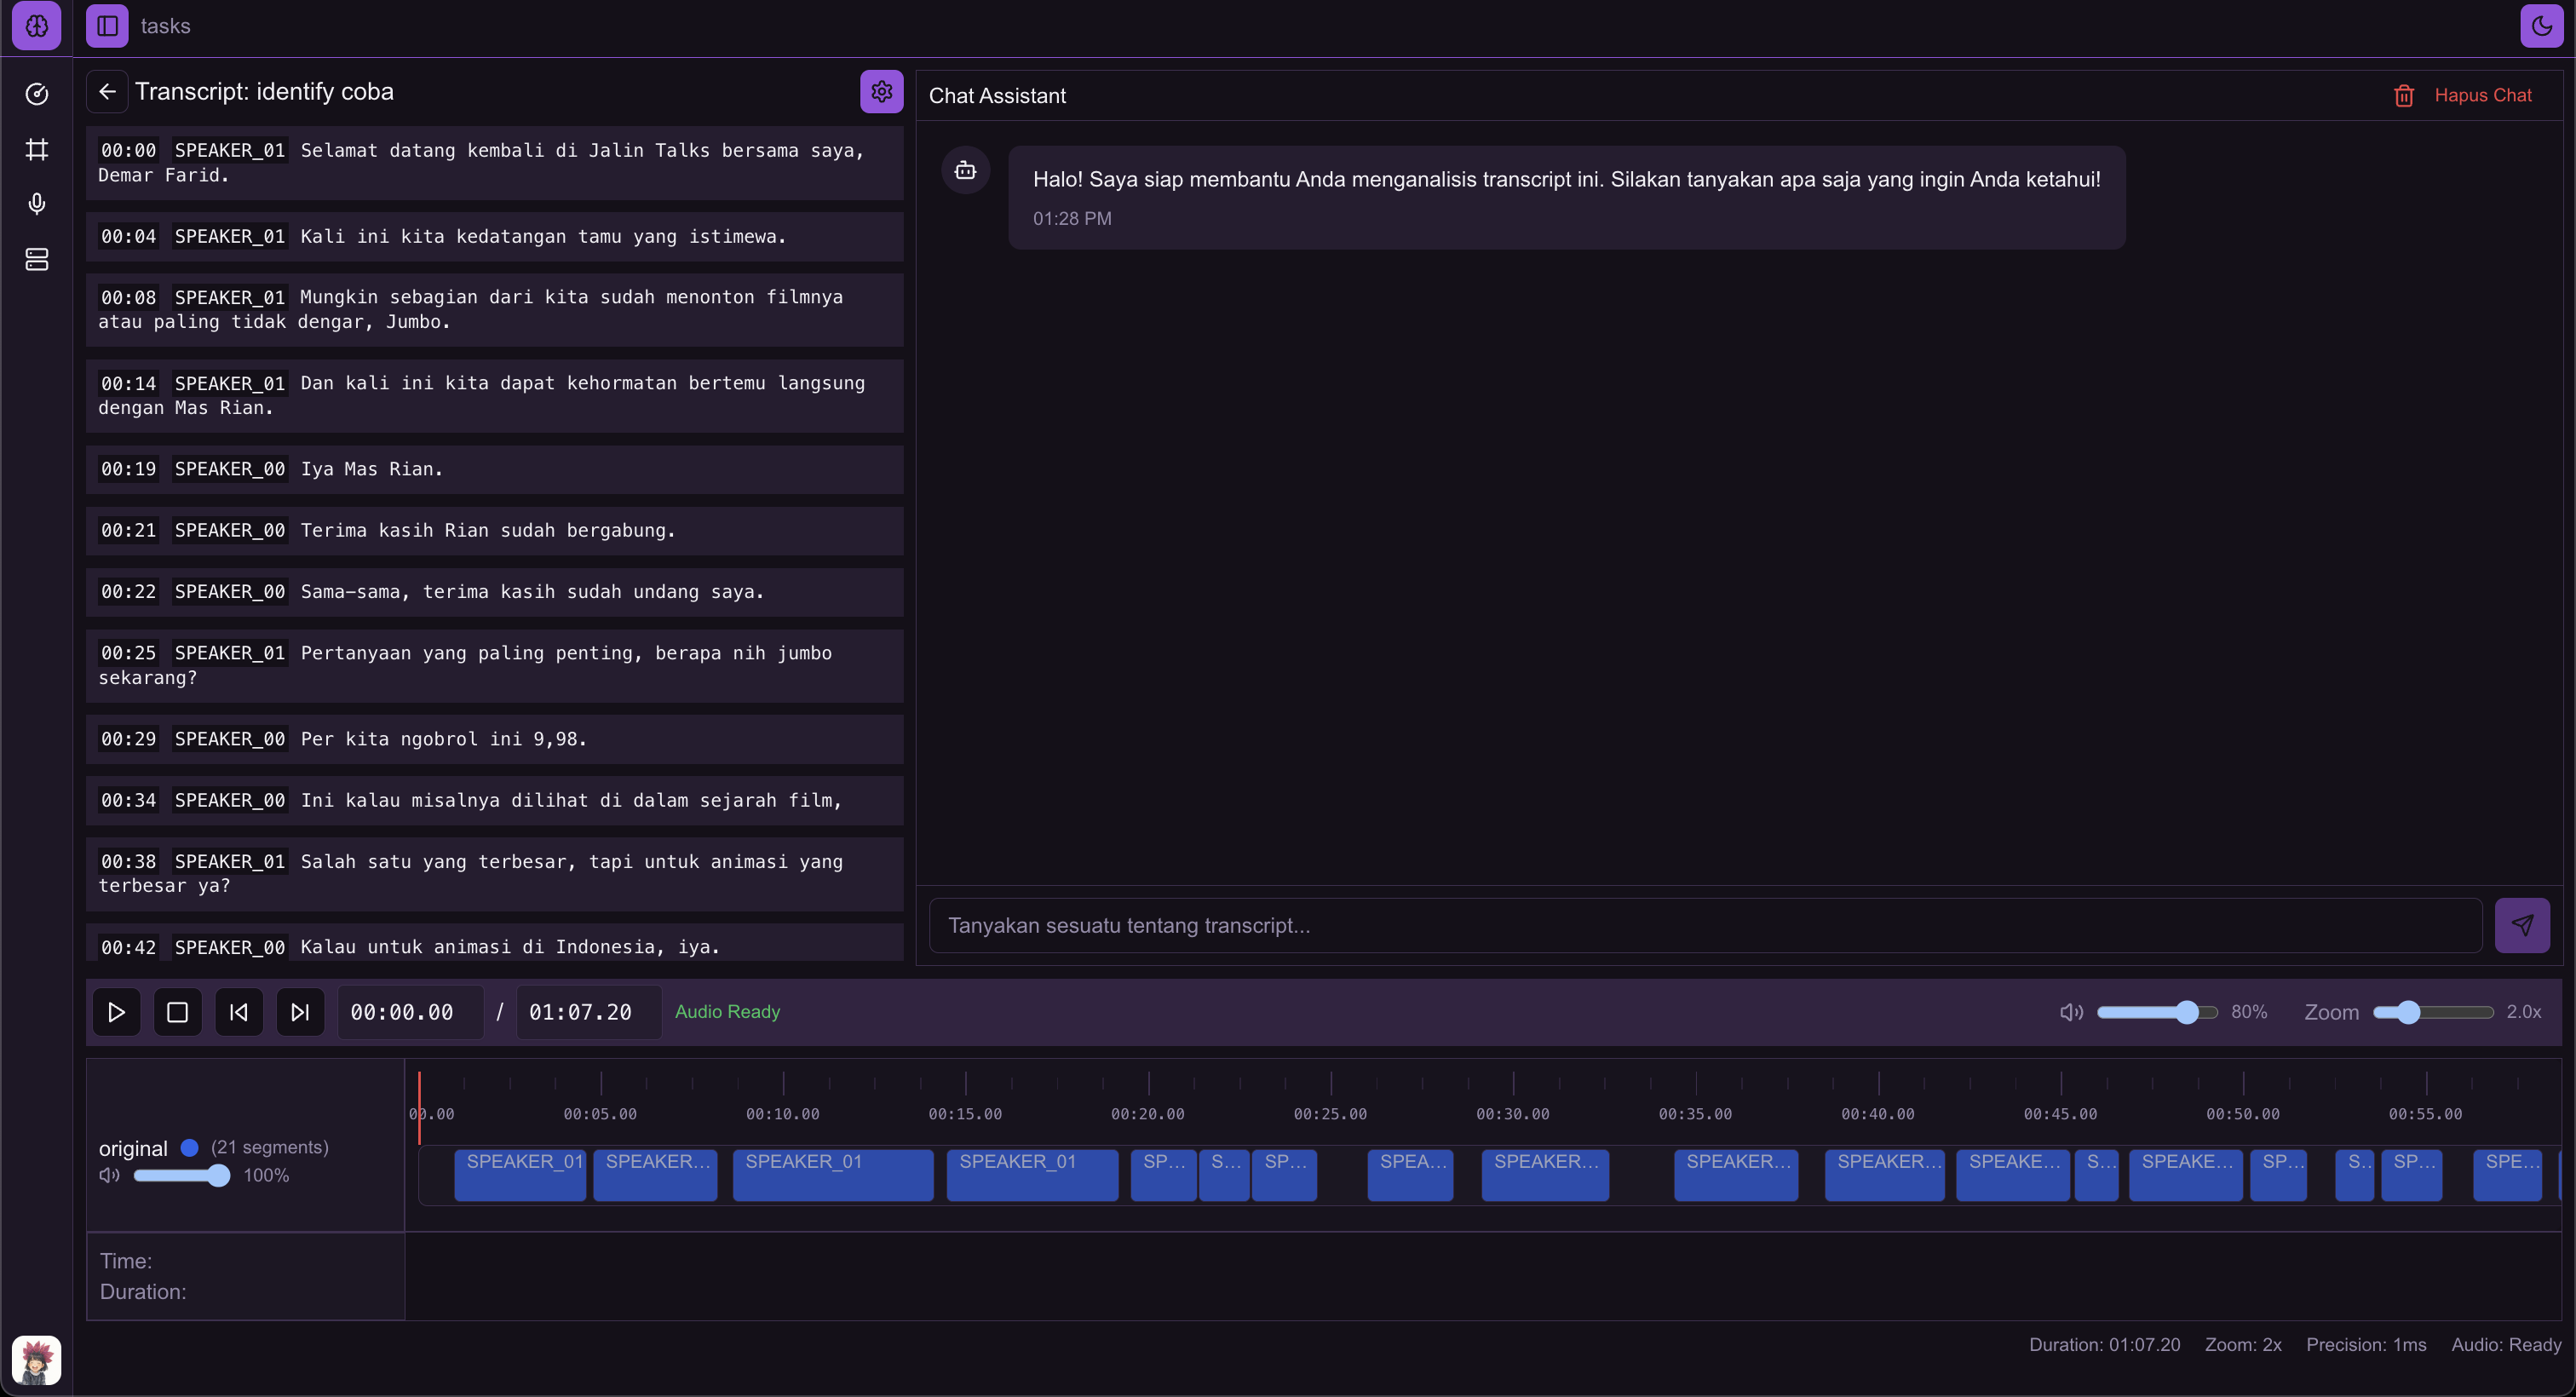
Task: Click the Zoom: 2x status entry
Action: click(2243, 1345)
